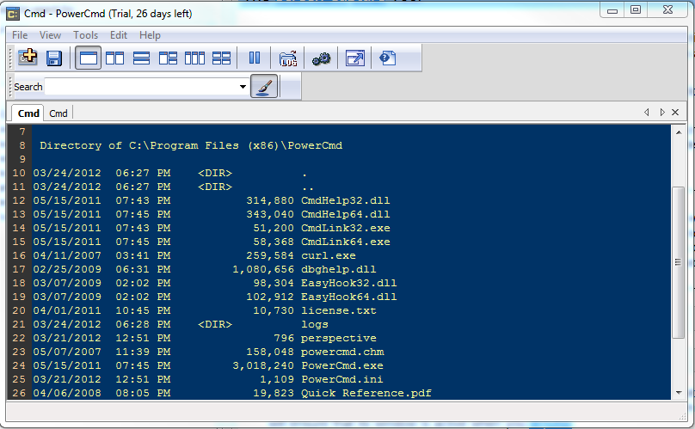Click the scrollbar up arrow
The width and height of the screenshot is (695, 429).
coord(679,132)
